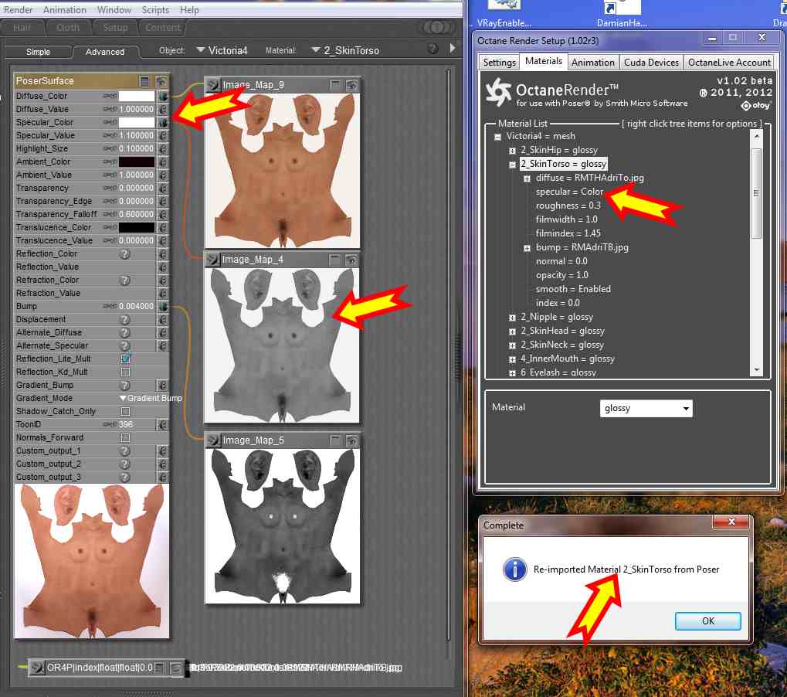Image resolution: width=787 pixels, height=697 pixels.
Task: Click the play arrow next to material selector
Action: pos(453,48)
